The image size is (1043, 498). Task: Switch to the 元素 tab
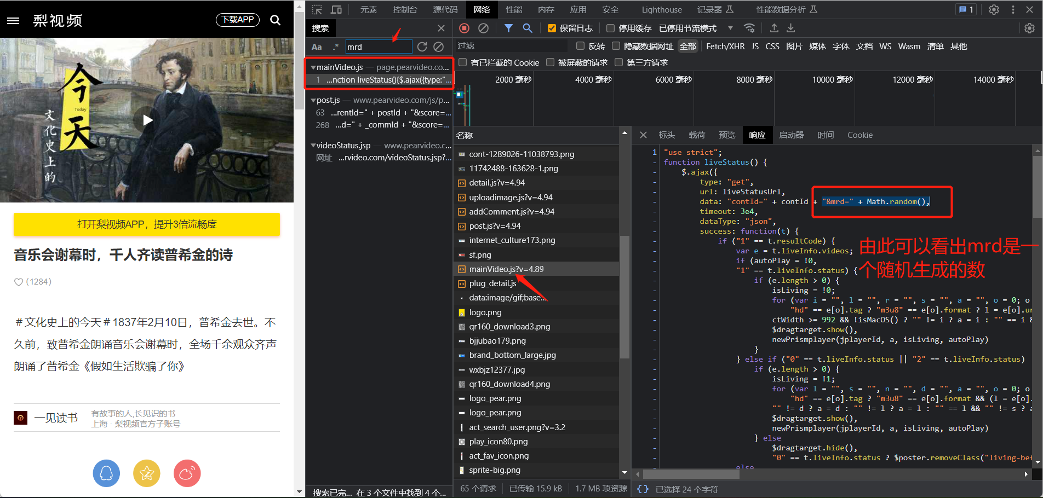point(369,10)
